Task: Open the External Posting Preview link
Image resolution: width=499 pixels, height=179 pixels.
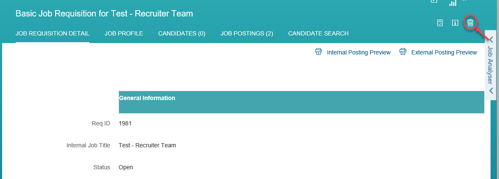Action: [x=444, y=52]
